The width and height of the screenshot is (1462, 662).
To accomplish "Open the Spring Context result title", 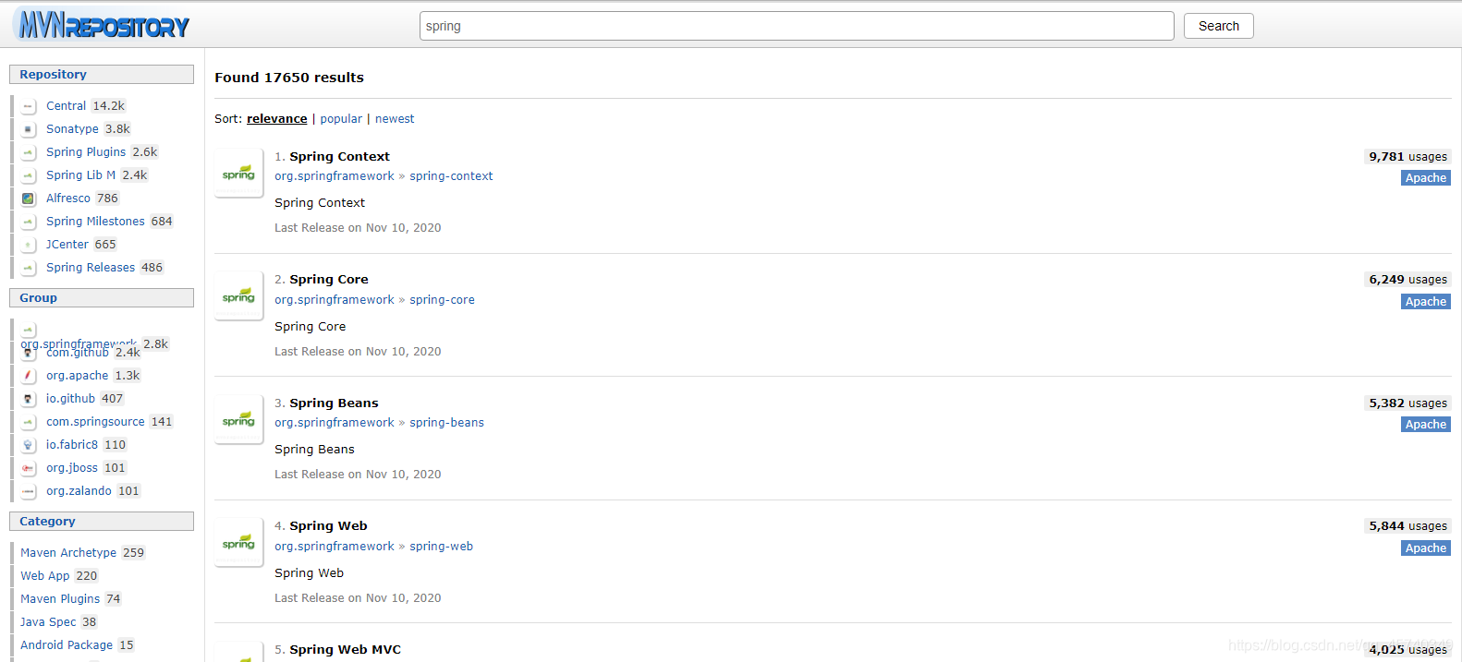I will pos(339,157).
